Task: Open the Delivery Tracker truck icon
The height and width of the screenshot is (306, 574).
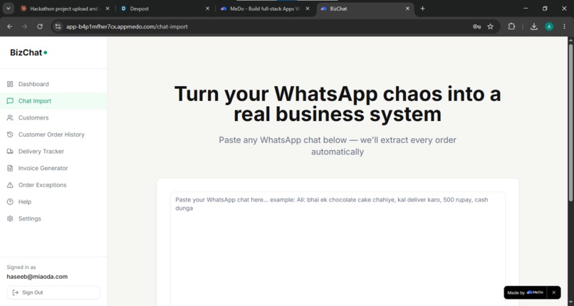Action: pos(10,152)
